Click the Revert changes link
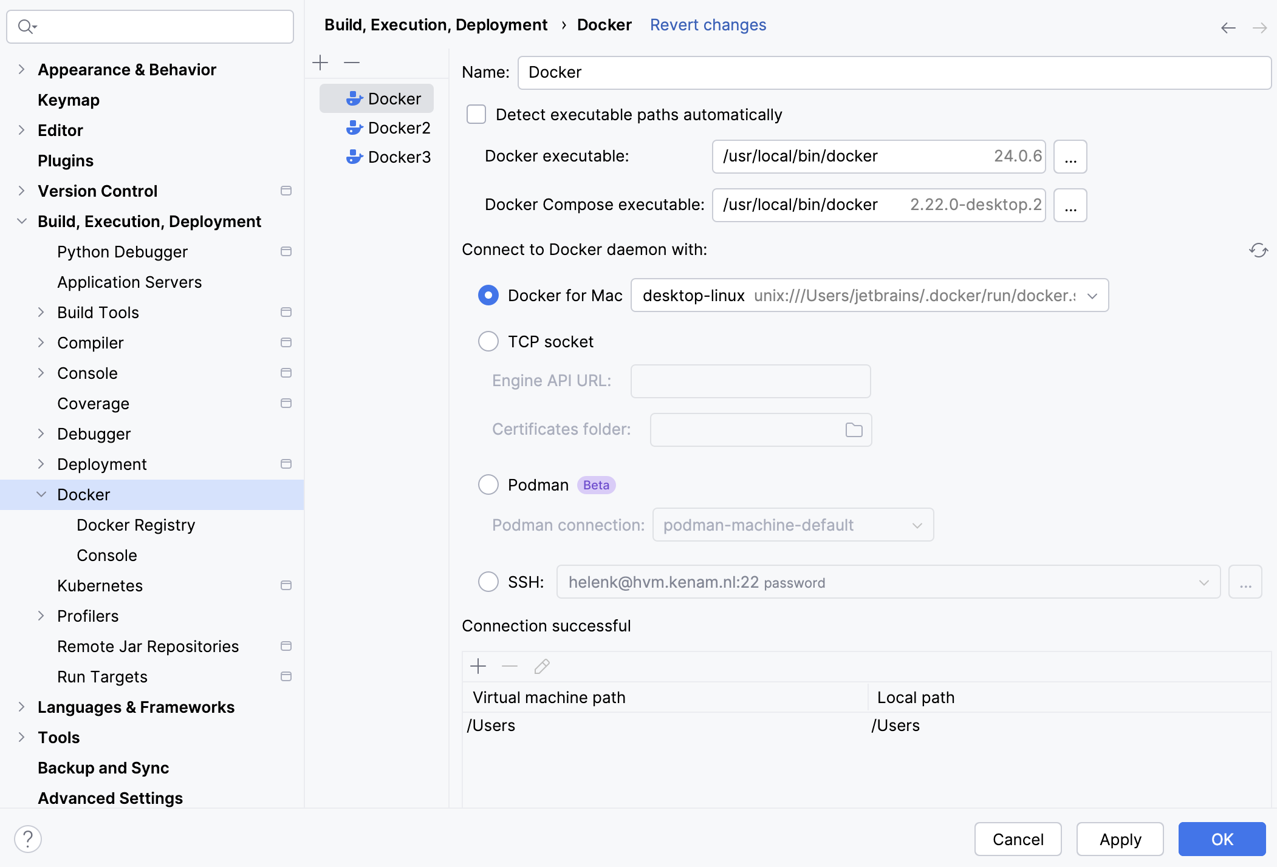This screenshot has height=867, width=1277. (708, 24)
